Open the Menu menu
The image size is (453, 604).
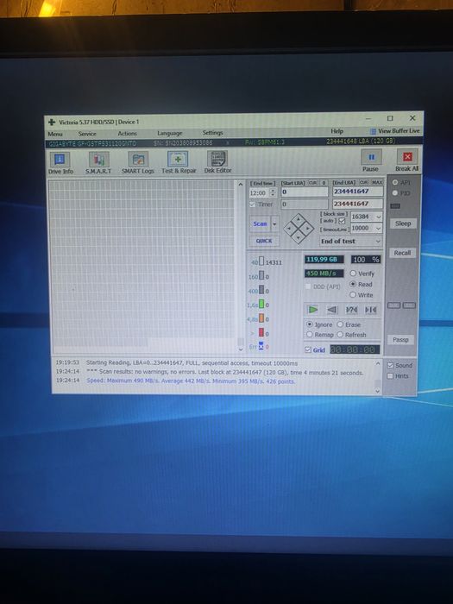55,134
